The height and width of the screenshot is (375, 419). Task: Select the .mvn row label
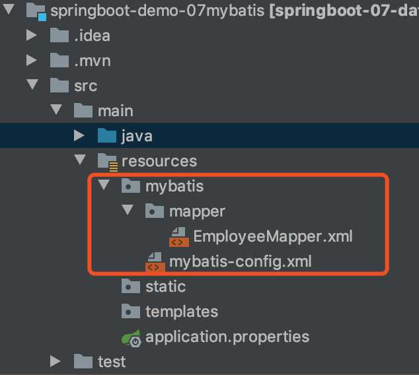click(93, 61)
